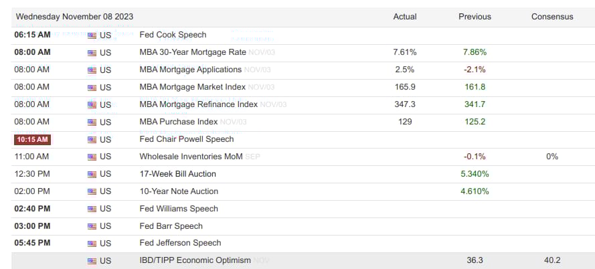Click the flag icon in IBD/TIPP Economic Optimism row

92,261
